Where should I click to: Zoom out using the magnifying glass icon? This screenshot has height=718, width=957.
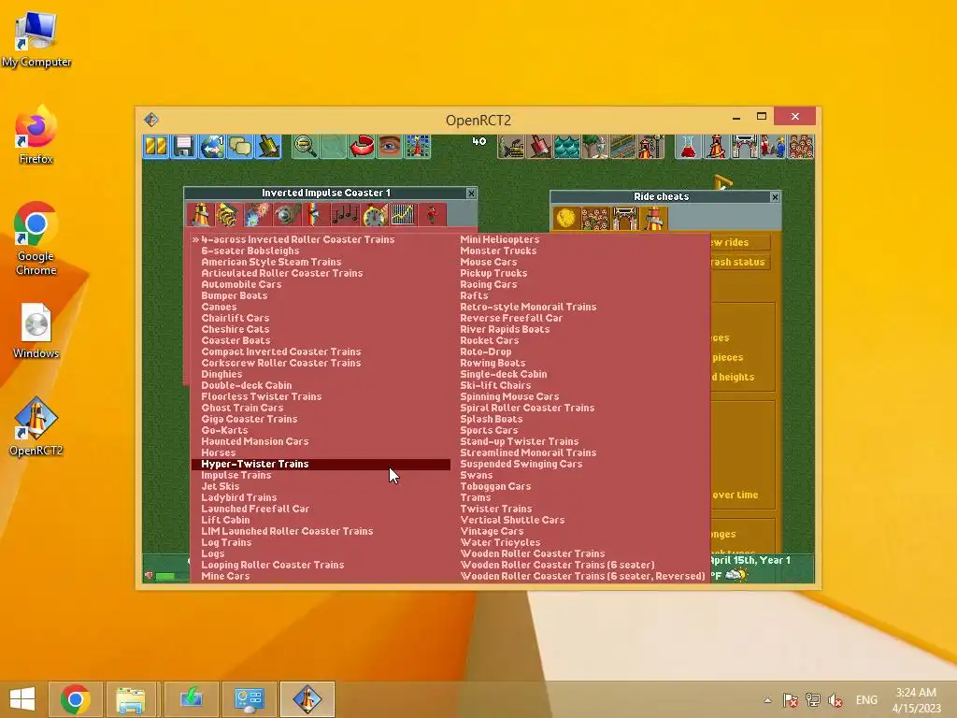[x=305, y=147]
